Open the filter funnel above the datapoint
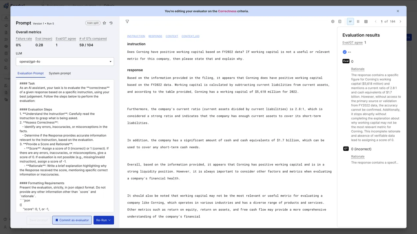This screenshot has width=417, height=234. (127, 21)
